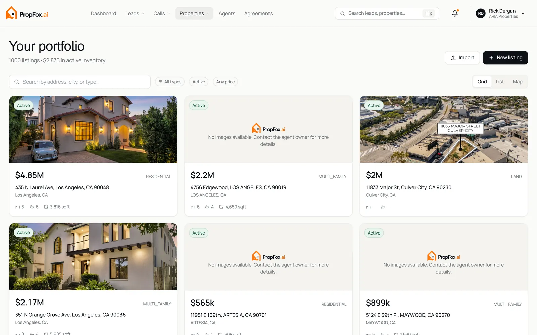Click '1000 listings · $2.87B in active inventory'
Screen dimensions: 537x335
pyautogui.click(x=57, y=60)
